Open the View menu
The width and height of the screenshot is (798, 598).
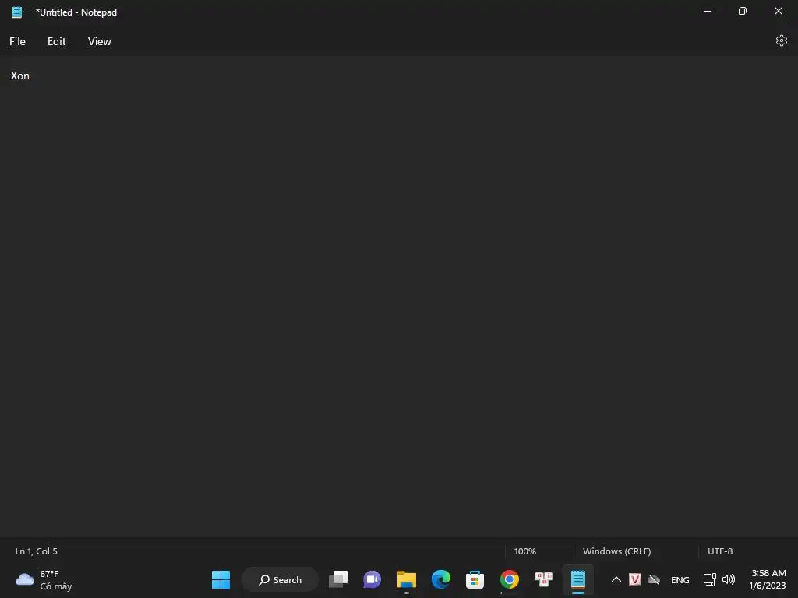click(99, 41)
